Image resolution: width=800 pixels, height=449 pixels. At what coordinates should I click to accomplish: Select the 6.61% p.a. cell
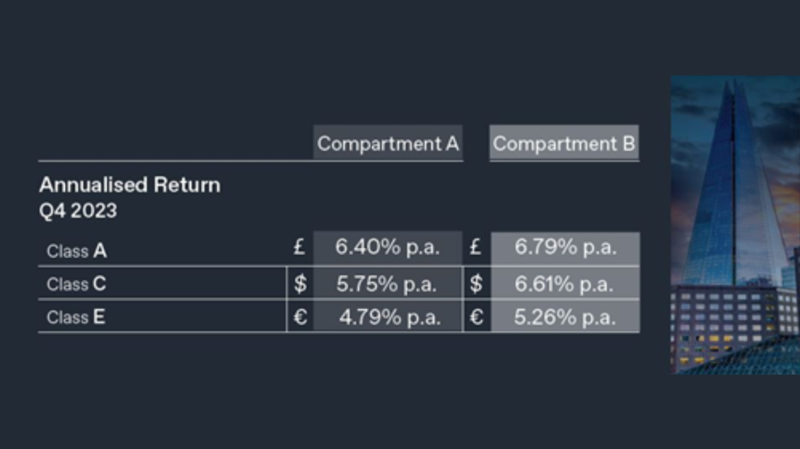click(565, 284)
